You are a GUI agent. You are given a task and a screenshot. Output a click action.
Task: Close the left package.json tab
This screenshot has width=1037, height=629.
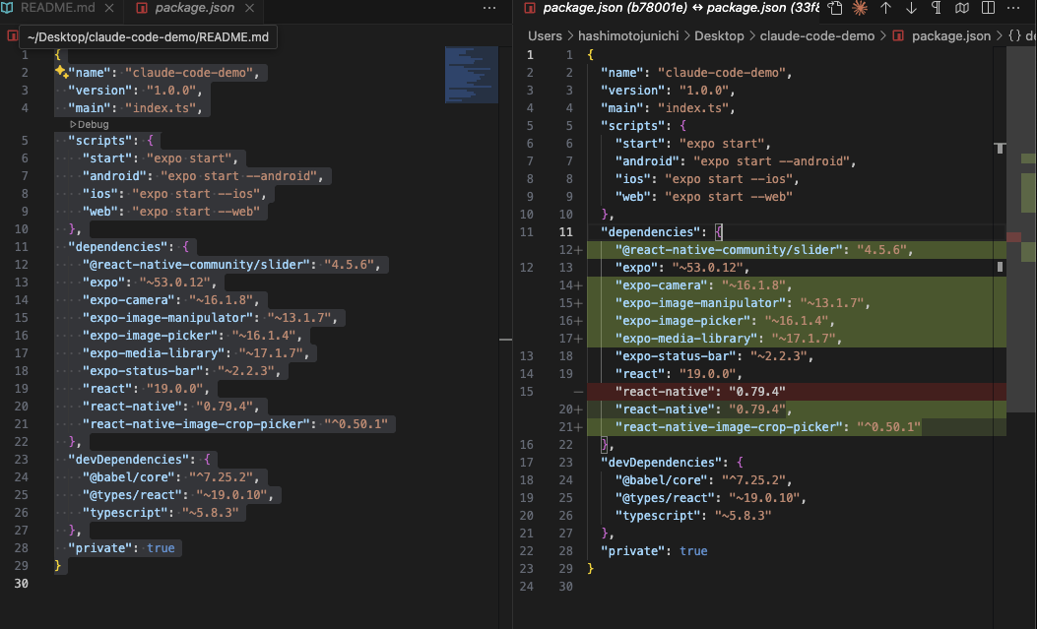[x=249, y=8]
